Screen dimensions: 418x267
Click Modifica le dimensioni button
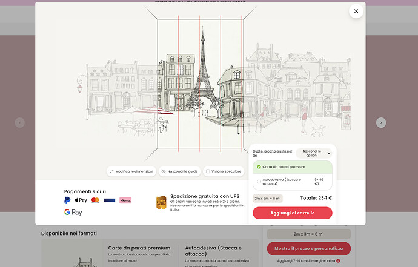pos(131,171)
